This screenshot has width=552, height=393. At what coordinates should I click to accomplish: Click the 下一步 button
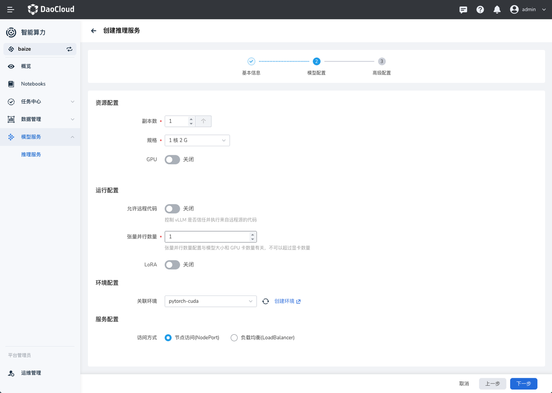523,384
